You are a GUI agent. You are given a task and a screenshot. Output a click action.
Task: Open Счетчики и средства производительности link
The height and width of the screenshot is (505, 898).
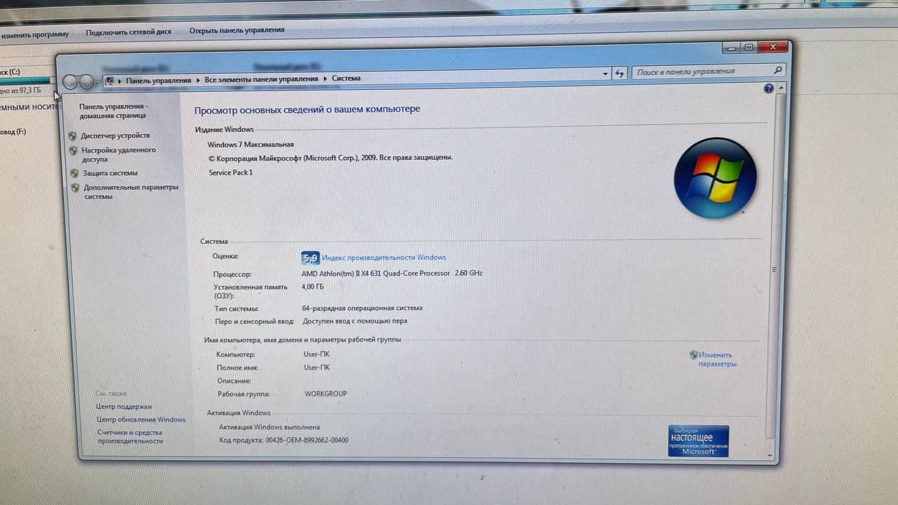[130, 437]
